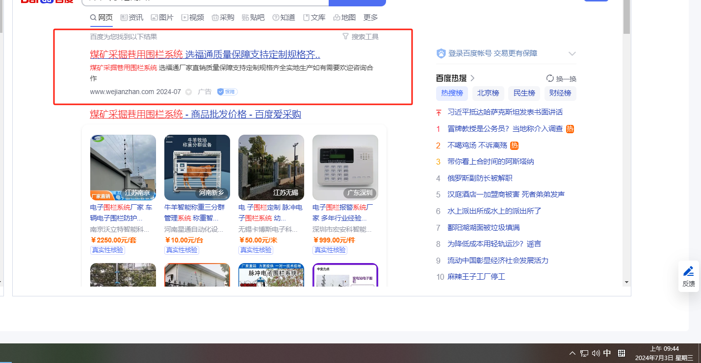Select the 北京榜 hot list tab

tap(488, 93)
